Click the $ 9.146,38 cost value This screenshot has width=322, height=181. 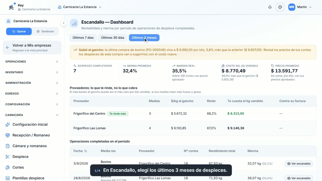(236, 128)
